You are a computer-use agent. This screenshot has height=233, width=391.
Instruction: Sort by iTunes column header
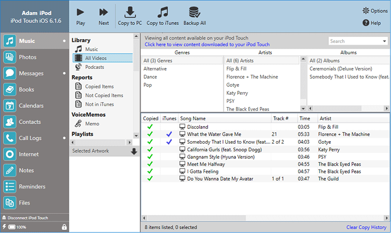click(169, 119)
